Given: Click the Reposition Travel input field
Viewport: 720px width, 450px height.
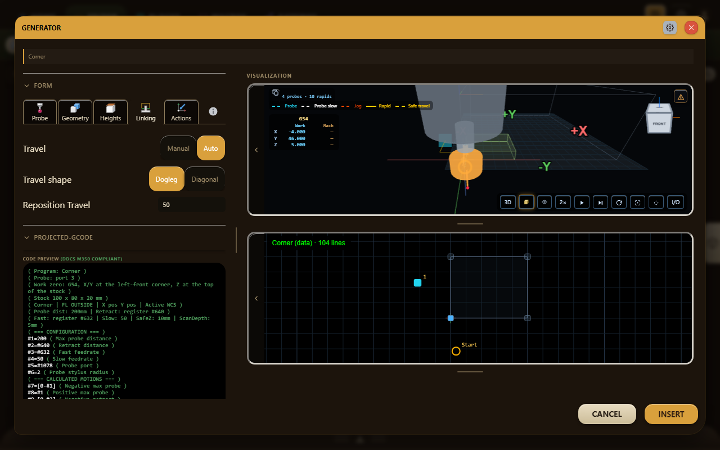Looking at the screenshot, I should coord(191,205).
